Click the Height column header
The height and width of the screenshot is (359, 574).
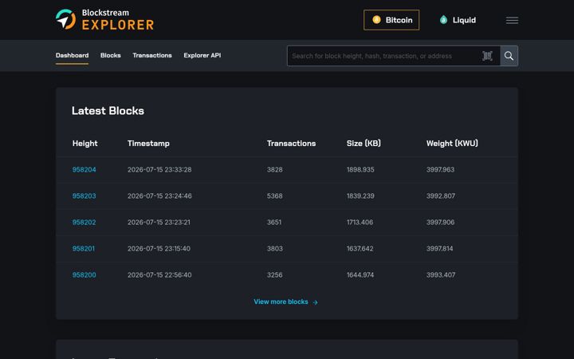(x=85, y=144)
